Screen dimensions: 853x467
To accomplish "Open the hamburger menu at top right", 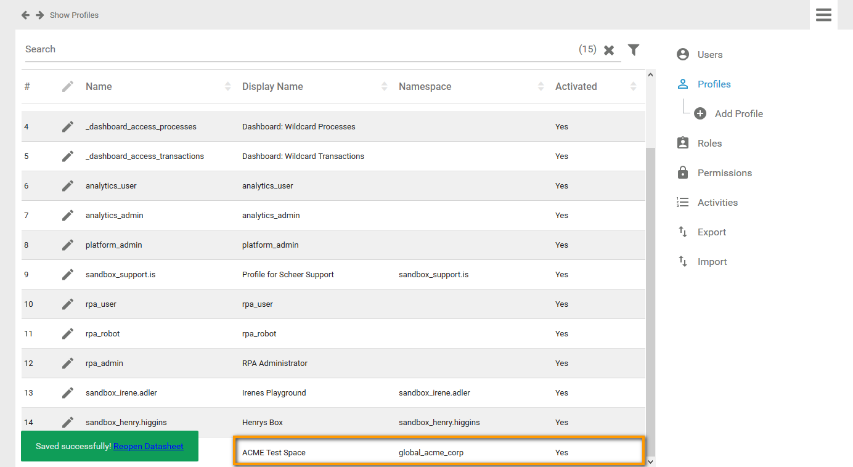I will coord(823,15).
